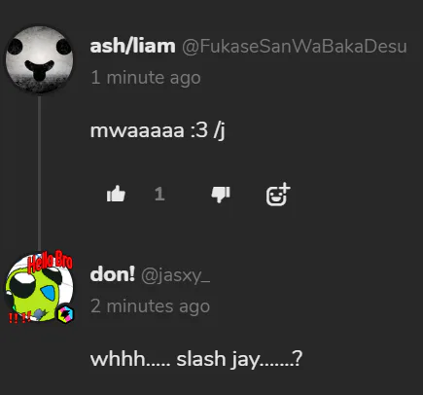Viewport: 423px width, 395px height.
Task: Add an emoji reaction to ash/liam's comment
Action: [x=278, y=195]
